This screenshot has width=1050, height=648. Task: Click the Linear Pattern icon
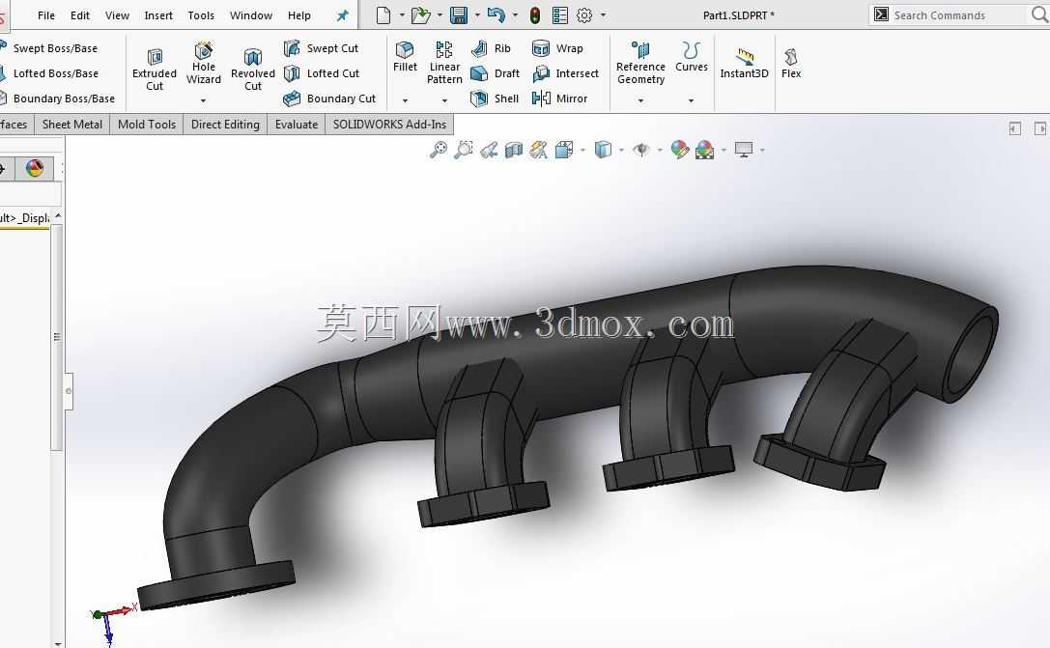(x=444, y=50)
